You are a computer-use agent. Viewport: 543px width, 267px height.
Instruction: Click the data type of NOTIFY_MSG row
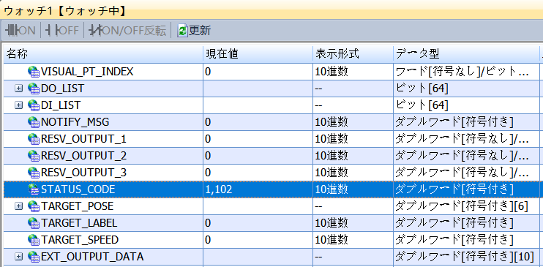[454, 122]
